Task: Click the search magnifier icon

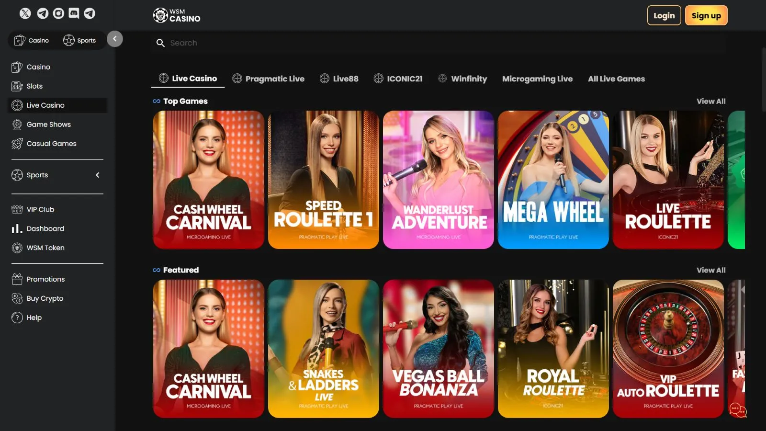Action: click(x=160, y=43)
